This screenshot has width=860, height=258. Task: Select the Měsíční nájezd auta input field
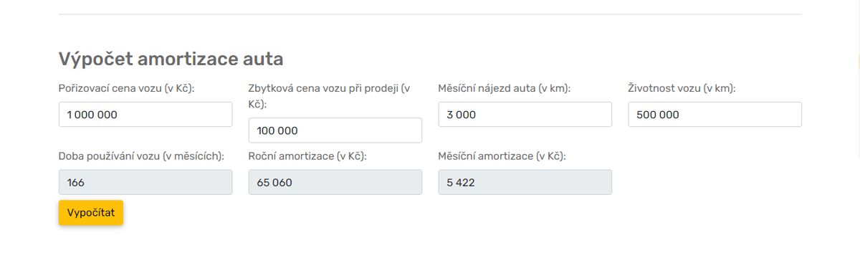525,114
